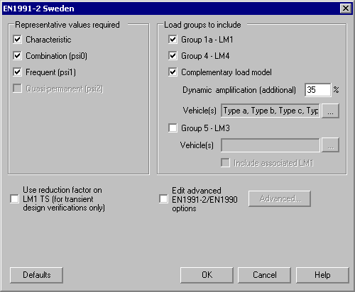Click the Defaults button
Viewport: 355px width, 292px height.
pyautogui.click(x=36, y=275)
